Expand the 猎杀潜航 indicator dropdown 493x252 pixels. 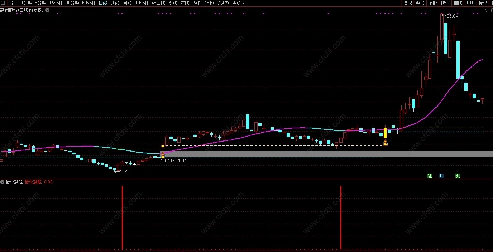click(2, 182)
